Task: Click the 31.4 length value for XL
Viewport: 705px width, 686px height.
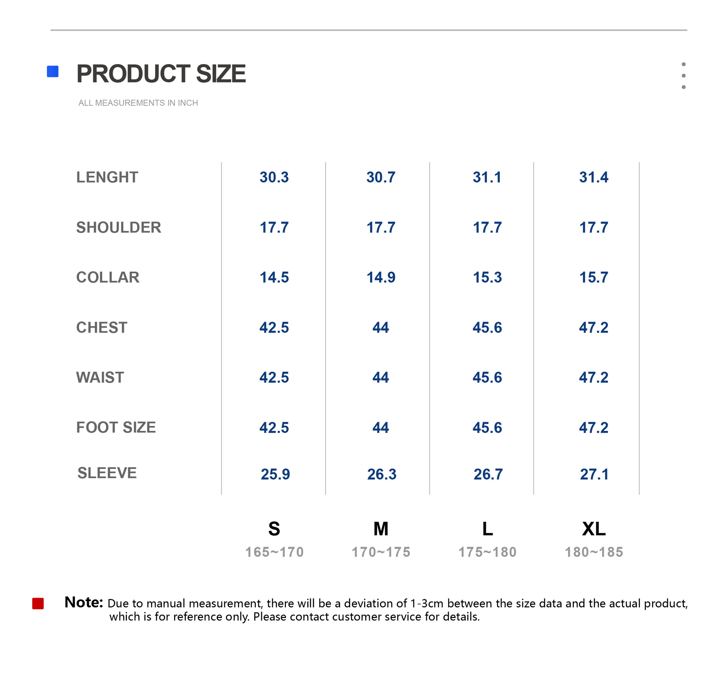Action: (x=594, y=177)
